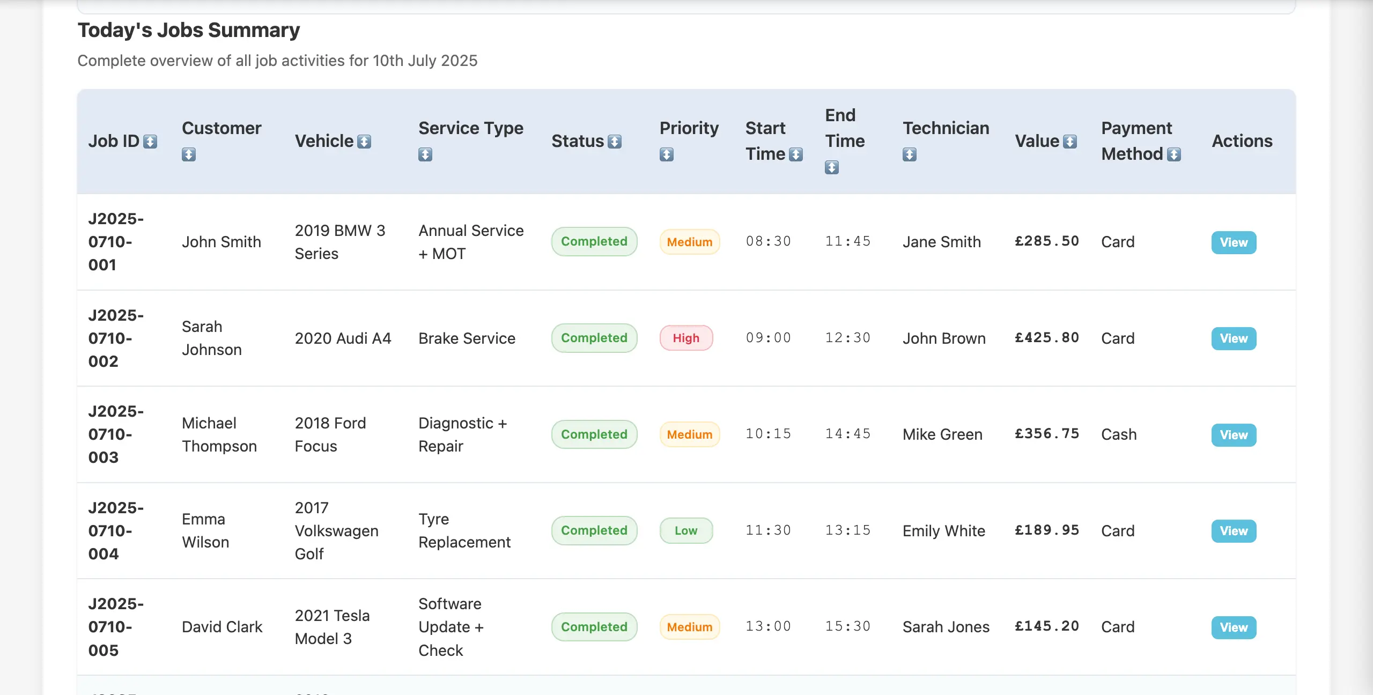This screenshot has width=1373, height=695.
Task: Sort by Priority using its icon
Action: click(x=667, y=154)
